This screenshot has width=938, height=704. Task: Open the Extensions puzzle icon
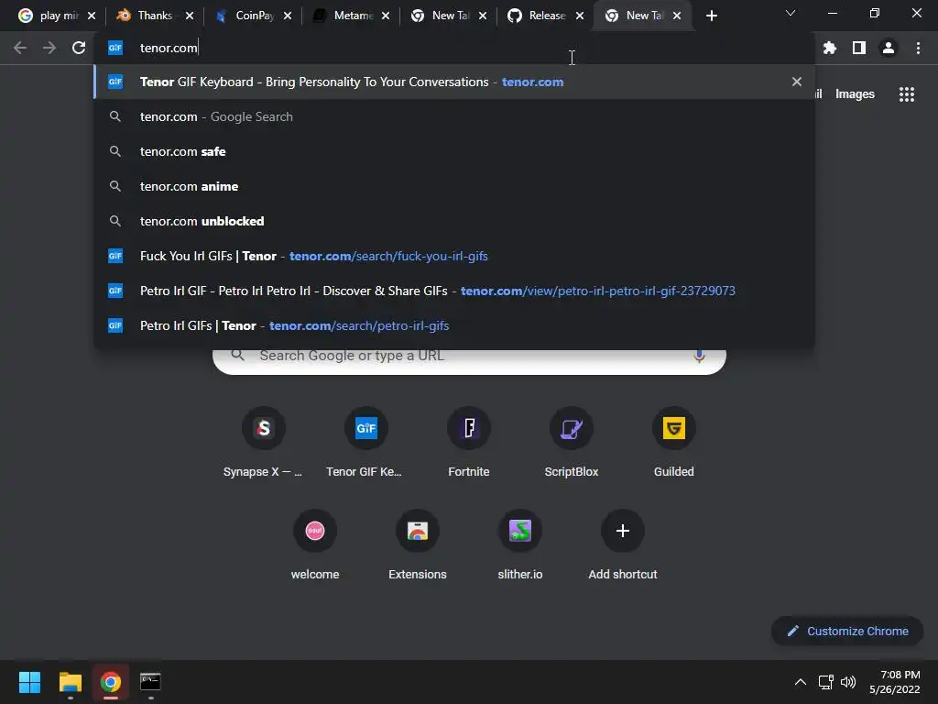click(x=829, y=48)
